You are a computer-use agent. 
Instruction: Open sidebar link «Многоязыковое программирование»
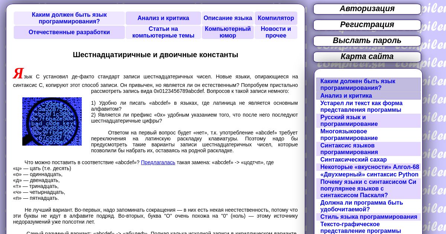[x=368, y=135]
